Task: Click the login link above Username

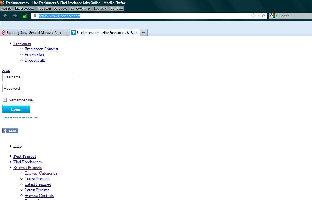Action: [x=6, y=70]
